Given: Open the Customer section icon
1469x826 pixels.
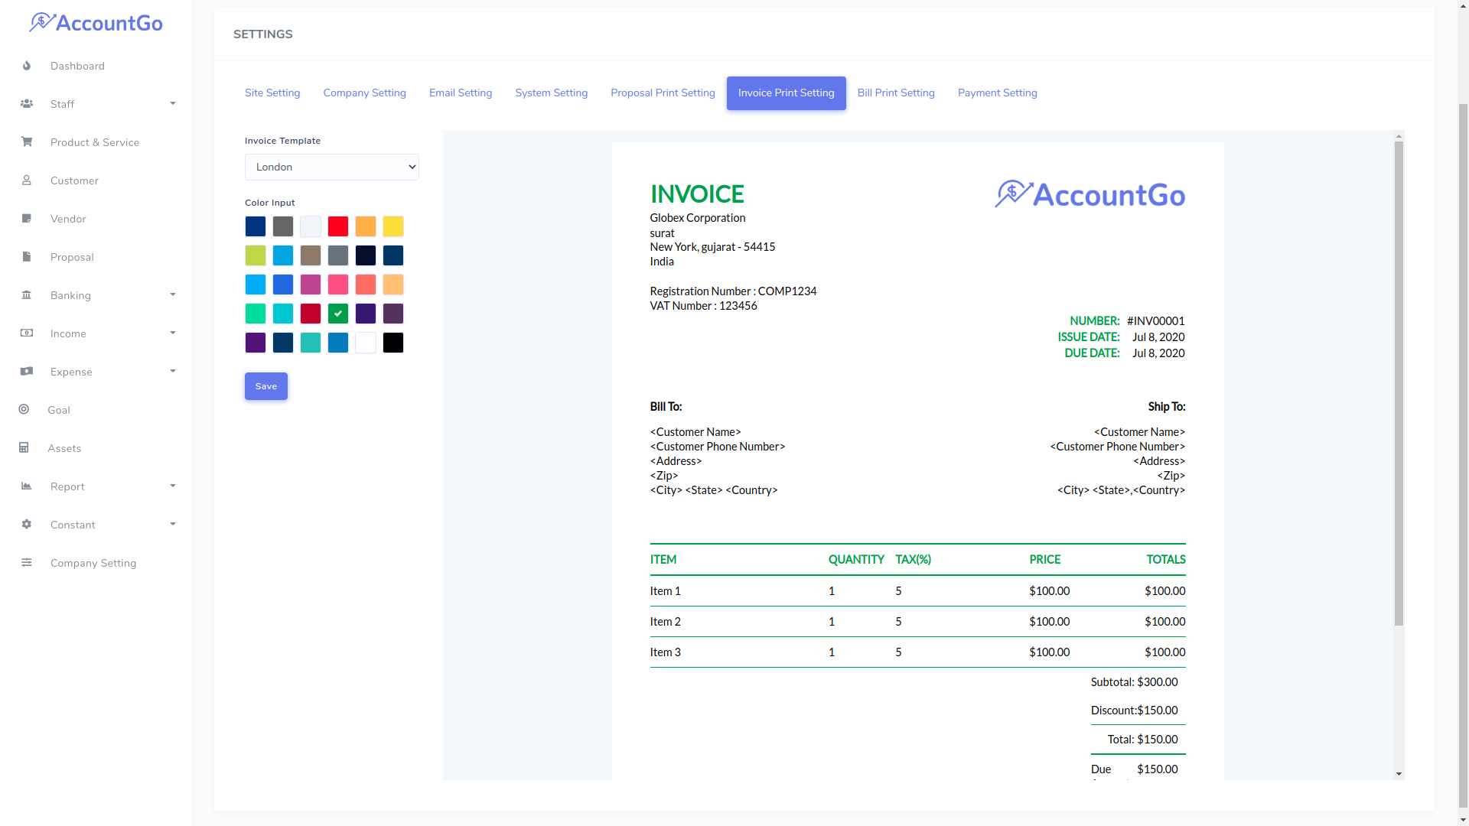Looking at the screenshot, I should (x=27, y=180).
